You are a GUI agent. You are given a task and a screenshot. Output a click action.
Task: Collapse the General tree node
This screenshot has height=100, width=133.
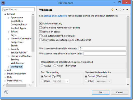tap(5, 14)
